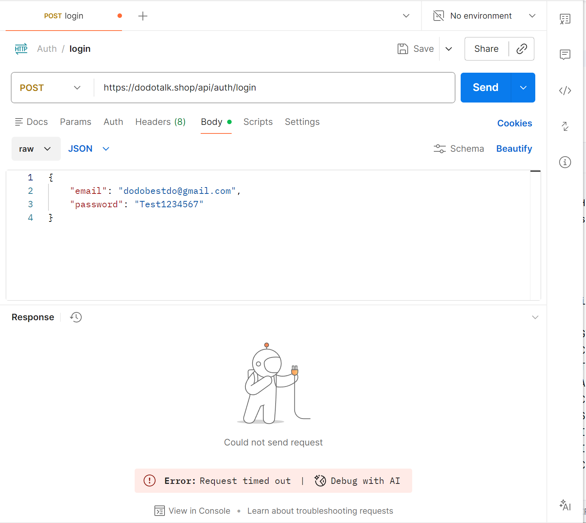Click the Debug with AI icon
This screenshot has height=523, width=586.
tap(320, 481)
